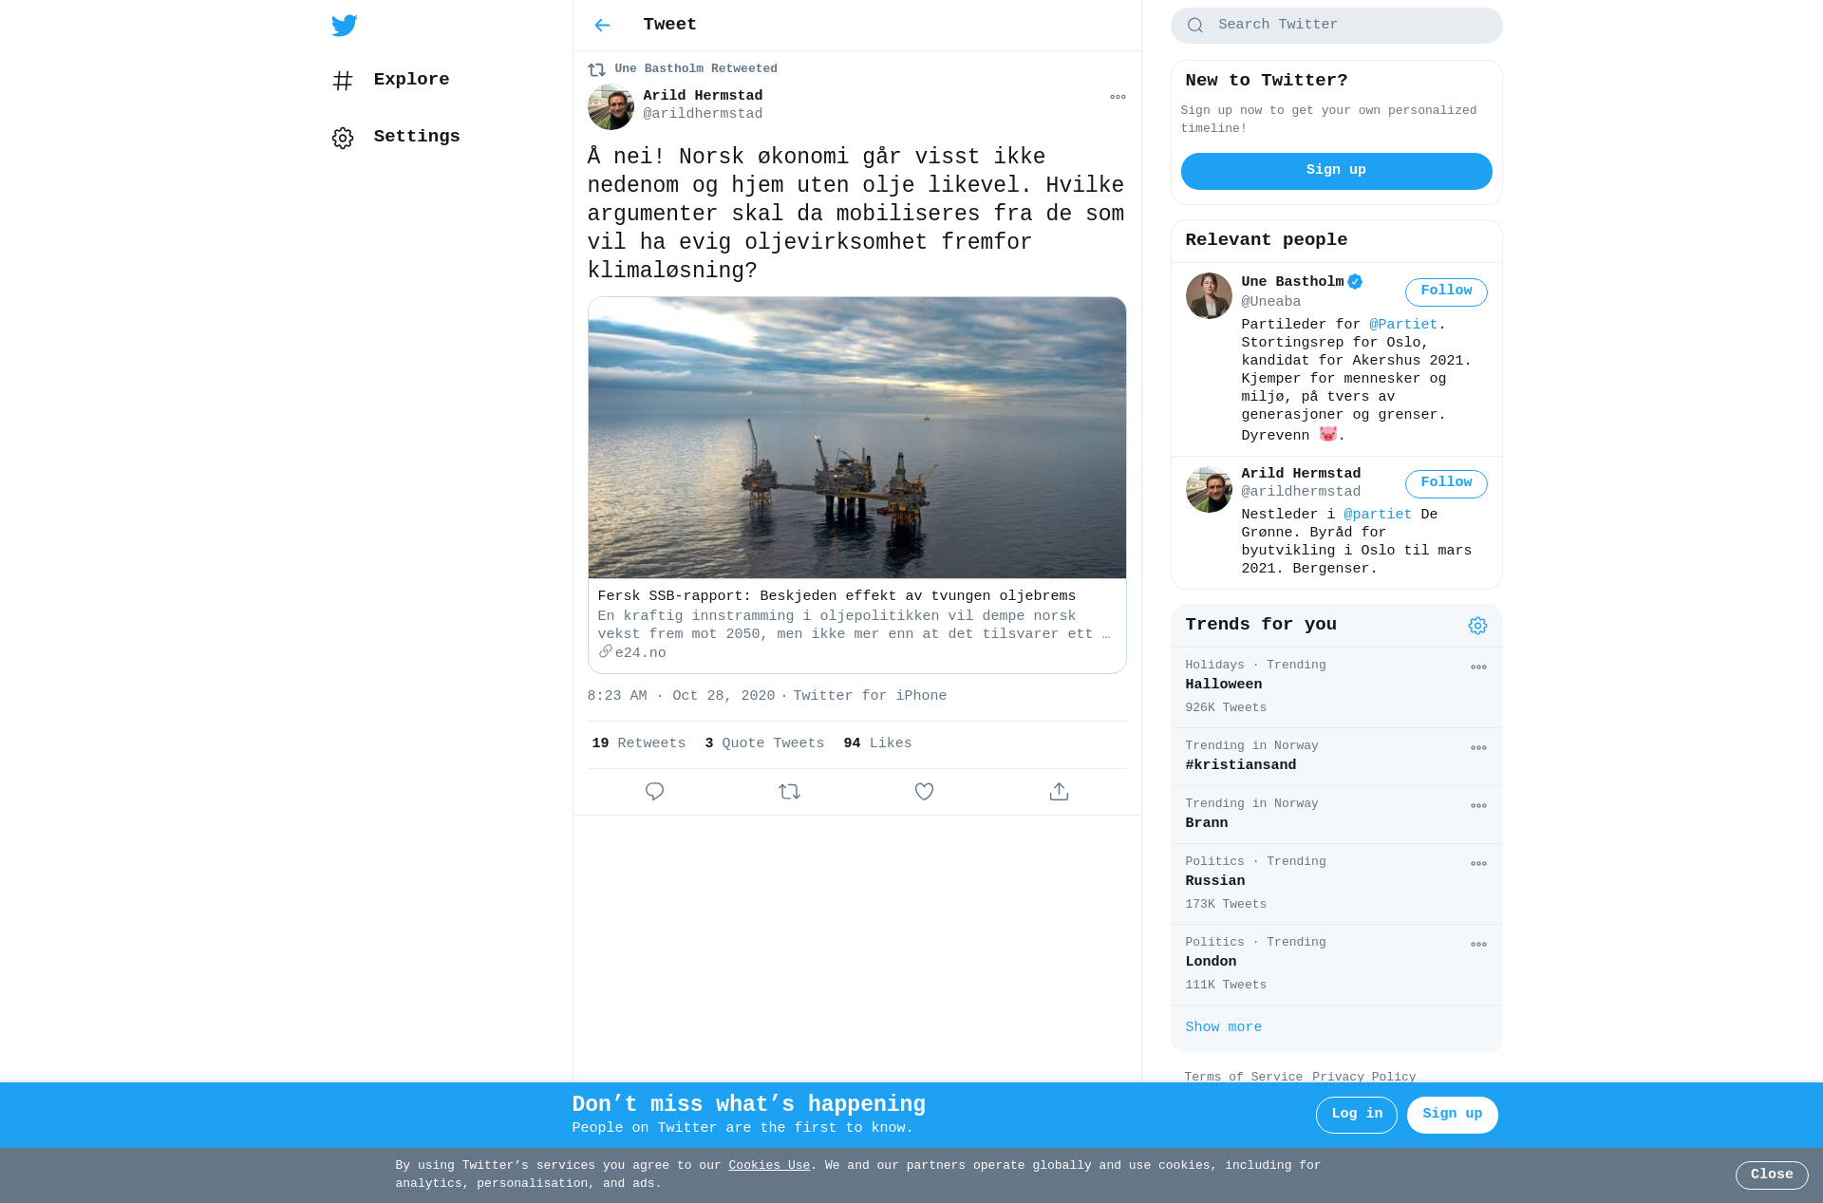Share the tweet via share icon
Image resolution: width=1823 pixels, height=1203 pixels.
[1059, 792]
